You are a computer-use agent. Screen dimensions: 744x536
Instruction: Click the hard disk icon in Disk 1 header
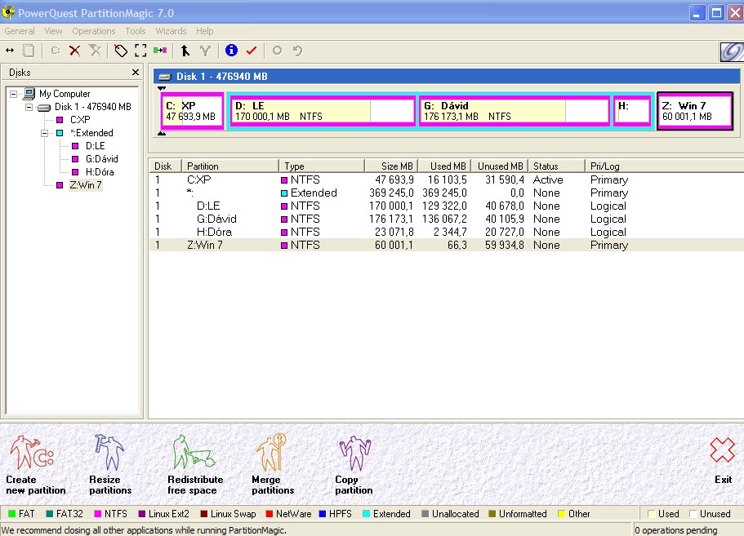(x=165, y=77)
